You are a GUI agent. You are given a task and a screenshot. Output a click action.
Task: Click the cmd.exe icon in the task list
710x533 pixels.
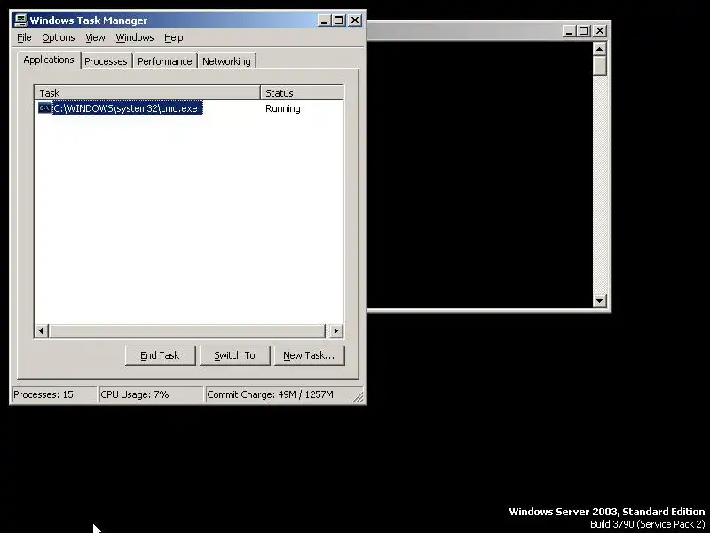[45, 107]
